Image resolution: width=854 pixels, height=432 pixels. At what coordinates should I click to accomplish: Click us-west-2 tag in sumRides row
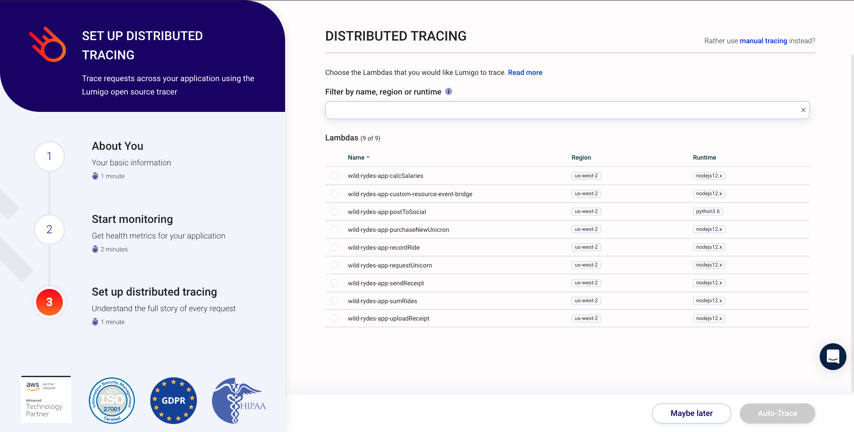click(586, 300)
